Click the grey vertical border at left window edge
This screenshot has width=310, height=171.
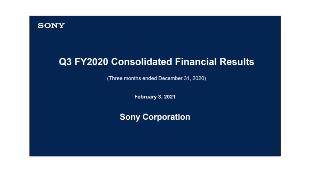(x=0, y=86)
